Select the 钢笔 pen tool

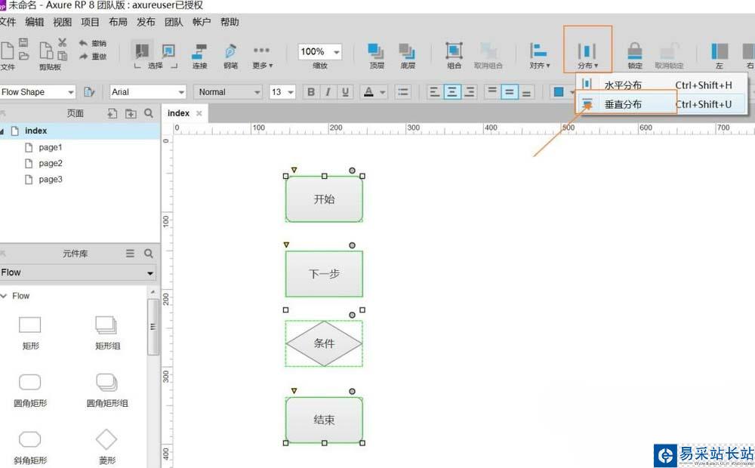click(230, 54)
